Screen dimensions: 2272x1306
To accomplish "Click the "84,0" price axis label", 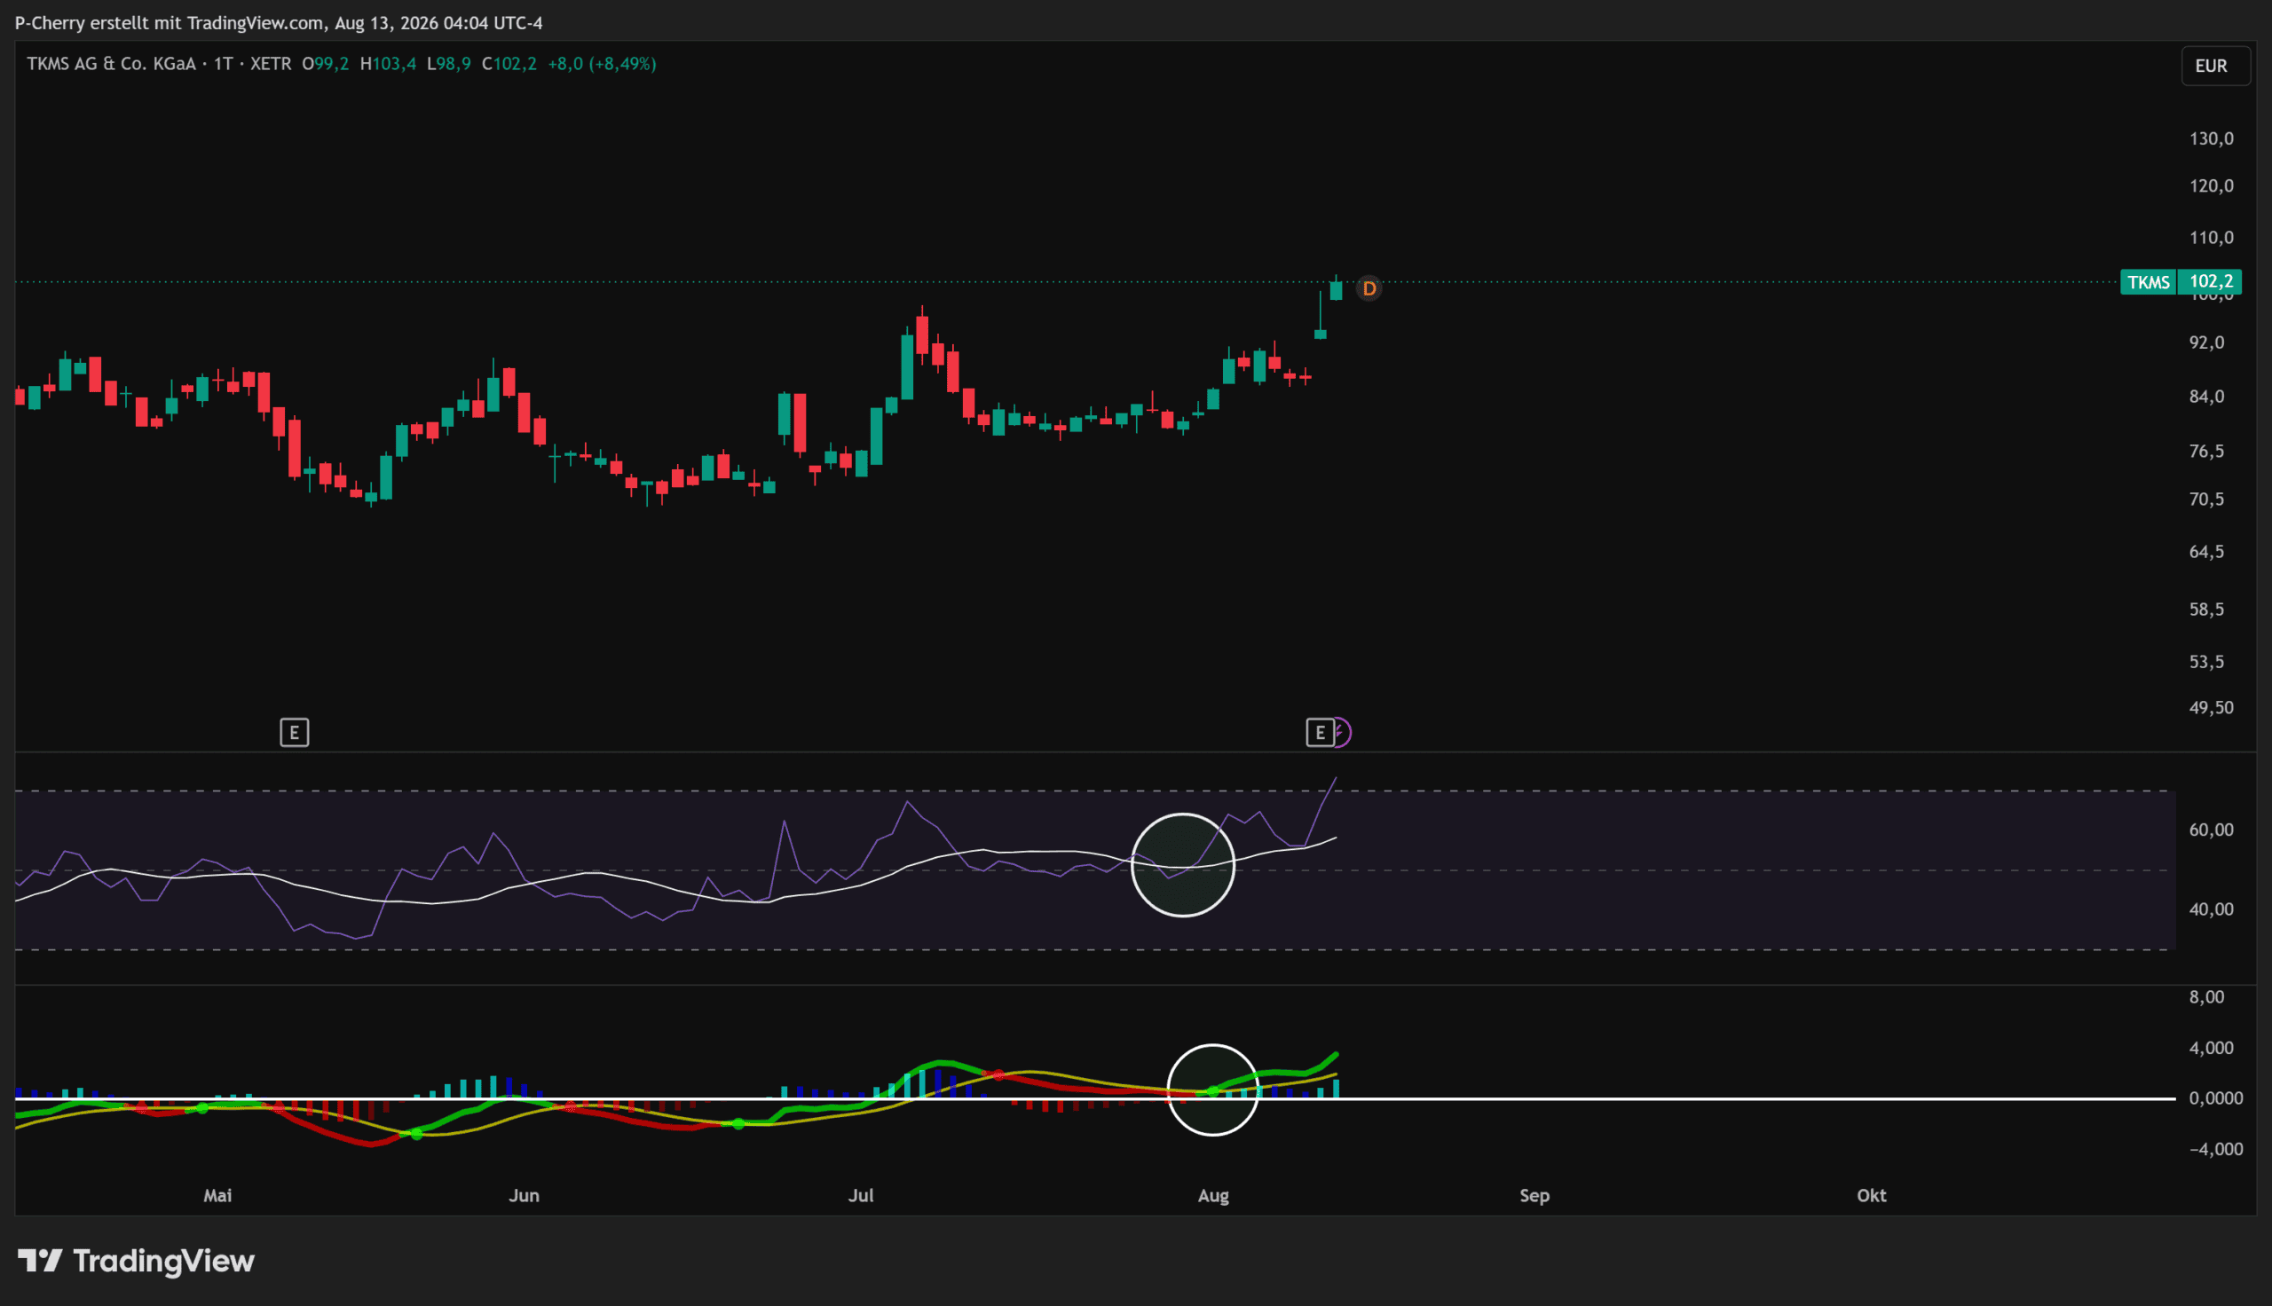I will point(2207,397).
